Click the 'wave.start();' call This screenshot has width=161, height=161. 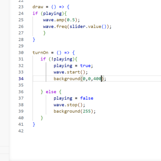tap(70, 72)
